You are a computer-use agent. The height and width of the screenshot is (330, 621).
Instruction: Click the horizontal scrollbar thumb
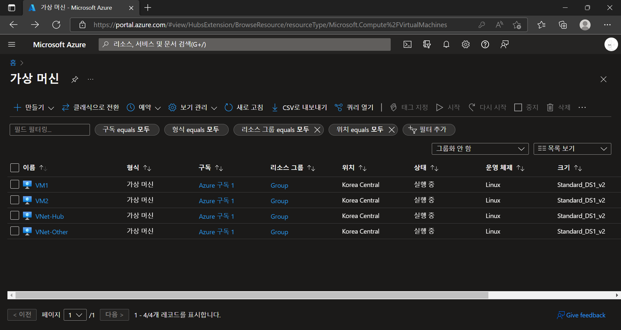point(252,295)
